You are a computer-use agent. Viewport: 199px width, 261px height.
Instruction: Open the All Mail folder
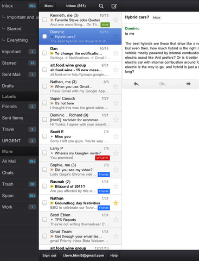pyautogui.click(x=19, y=161)
